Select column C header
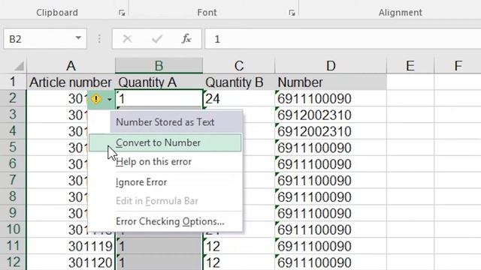481x270 pixels. (239, 65)
